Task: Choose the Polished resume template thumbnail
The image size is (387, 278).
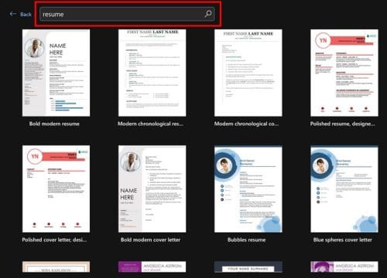Action: click(x=344, y=73)
